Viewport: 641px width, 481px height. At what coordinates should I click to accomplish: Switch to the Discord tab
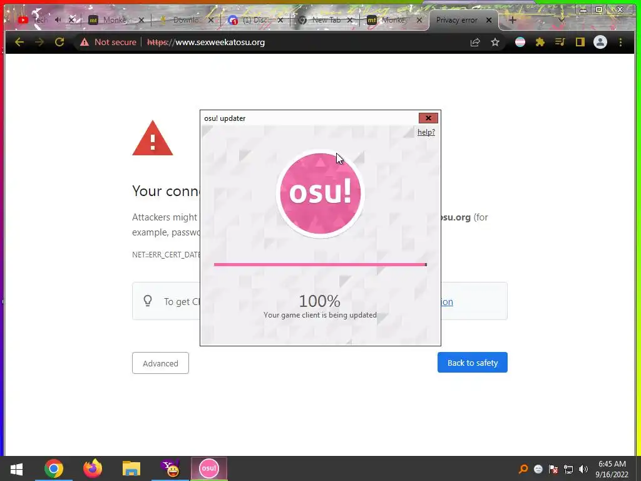point(255,19)
